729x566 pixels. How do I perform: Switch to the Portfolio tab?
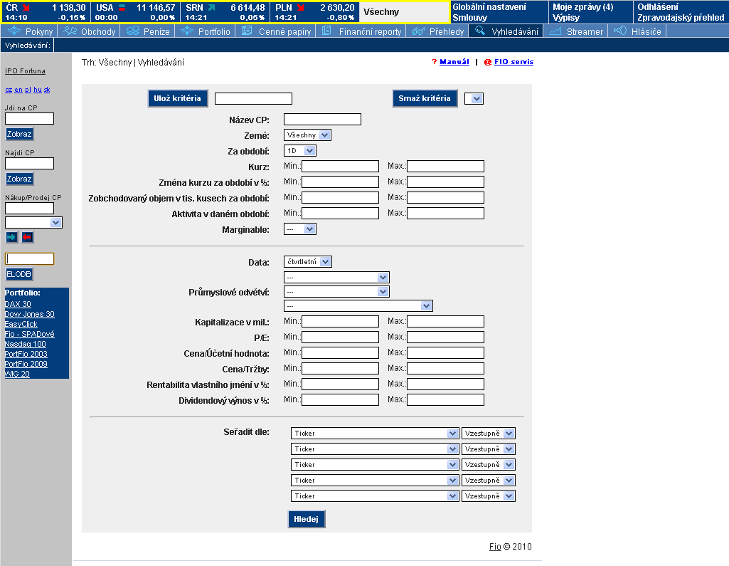click(206, 31)
